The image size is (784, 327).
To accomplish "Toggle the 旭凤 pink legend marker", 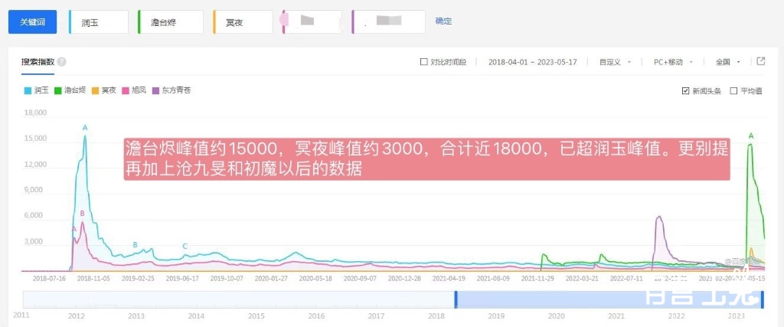I will 126,90.
